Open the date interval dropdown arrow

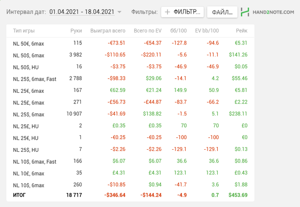(119, 12)
